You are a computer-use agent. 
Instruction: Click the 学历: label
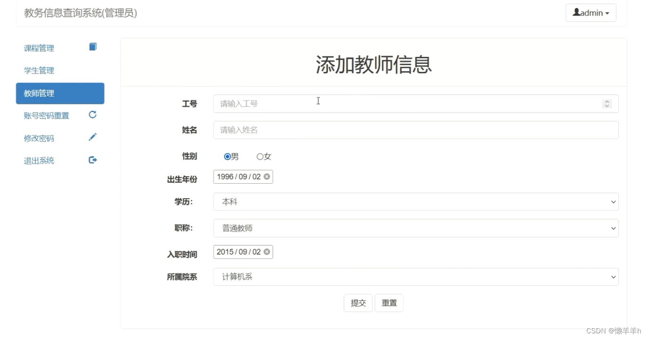(184, 202)
